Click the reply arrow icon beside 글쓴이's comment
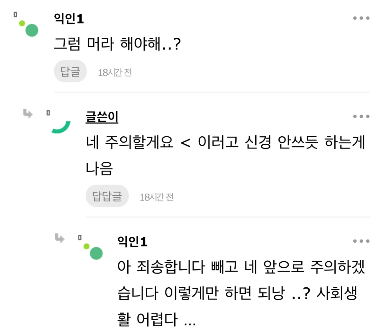Screen dimensions: 381x333 (x=28, y=113)
